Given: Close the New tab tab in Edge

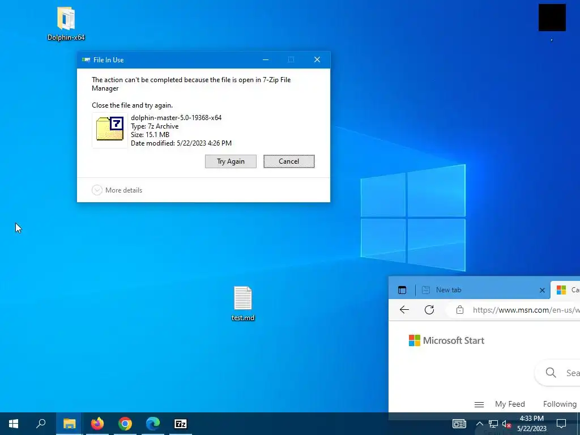Looking at the screenshot, I should point(542,291).
